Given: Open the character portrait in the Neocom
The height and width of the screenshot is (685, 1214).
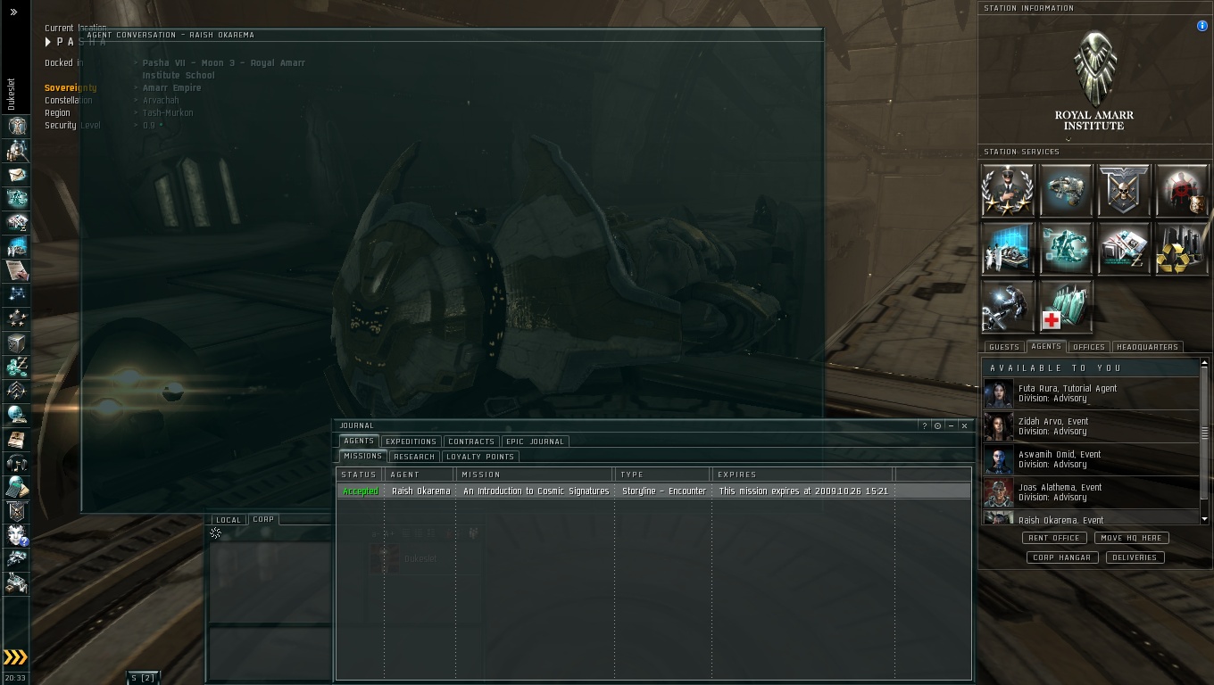Looking at the screenshot, I should 17,125.
